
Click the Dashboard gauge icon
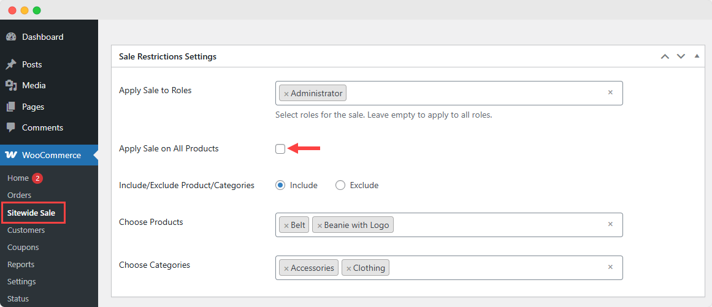coord(11,37)
